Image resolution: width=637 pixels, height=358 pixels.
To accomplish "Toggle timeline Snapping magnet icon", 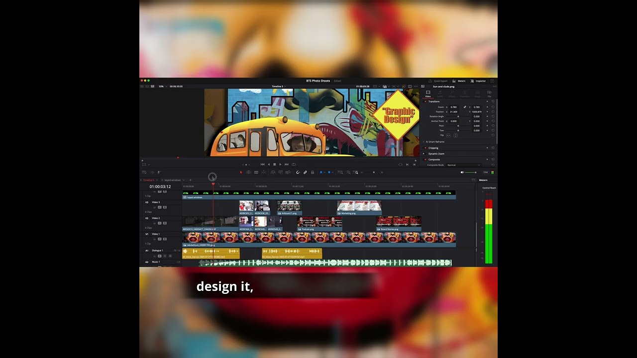I will (298, 172).
